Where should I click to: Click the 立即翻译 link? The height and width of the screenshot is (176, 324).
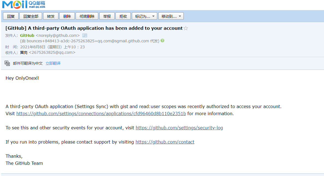coord(53,63)
